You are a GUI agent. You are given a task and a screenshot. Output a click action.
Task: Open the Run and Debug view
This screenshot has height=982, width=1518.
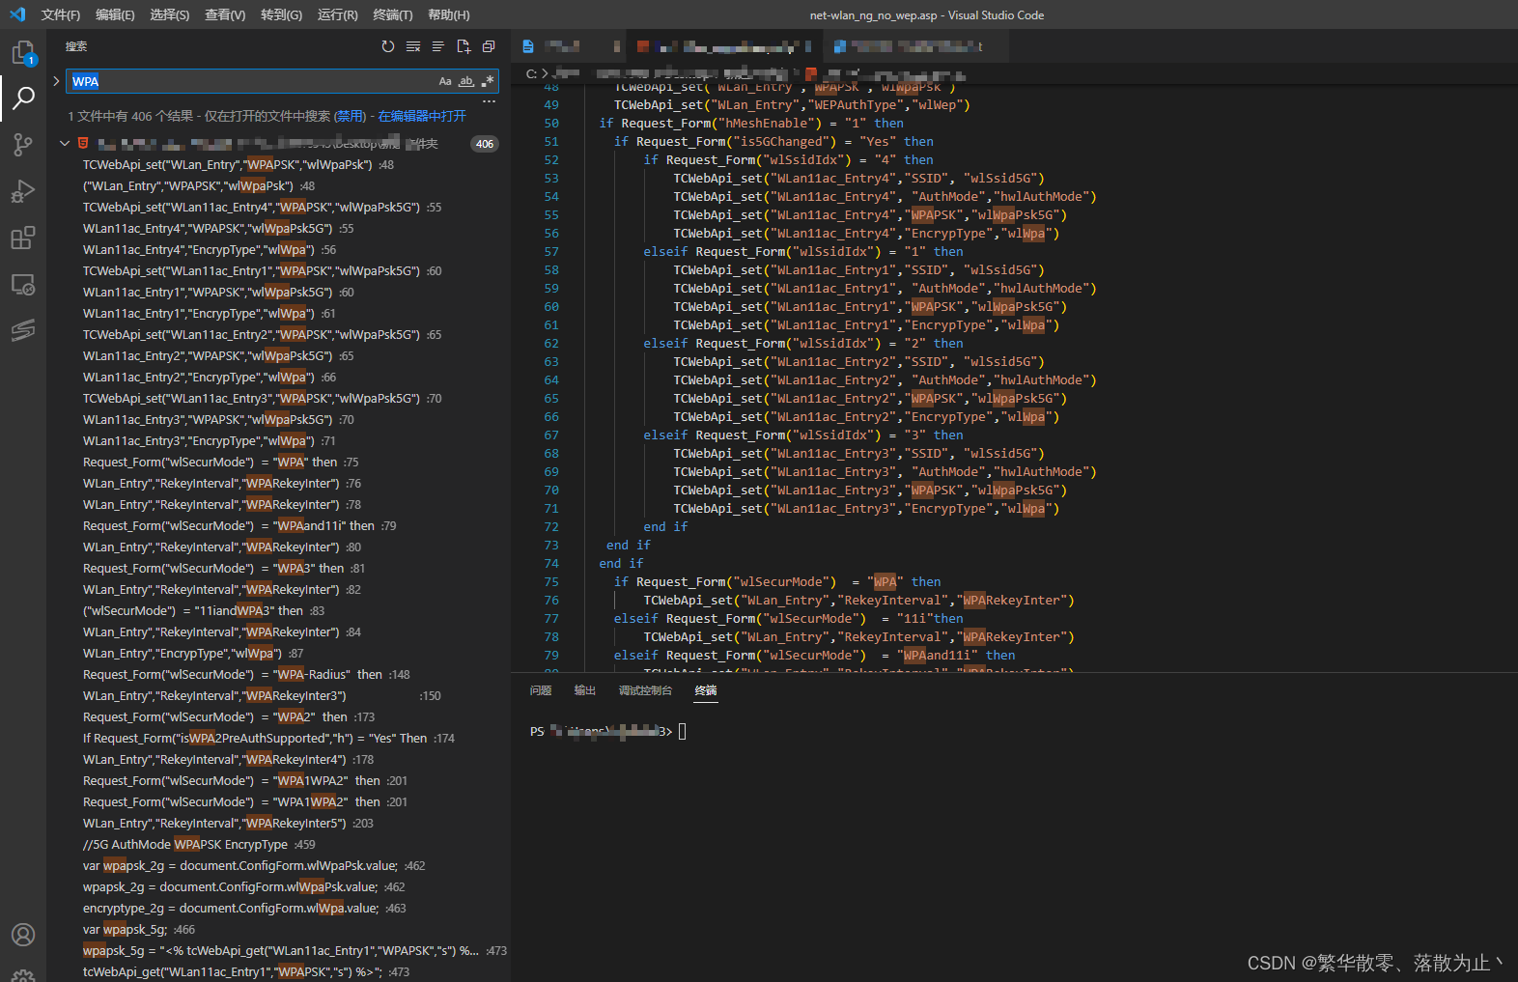pos(23,191)
